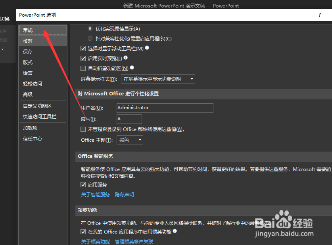Click the dialog help question mark
Viewport: 332px width, 245px height.
coord(320,15)
